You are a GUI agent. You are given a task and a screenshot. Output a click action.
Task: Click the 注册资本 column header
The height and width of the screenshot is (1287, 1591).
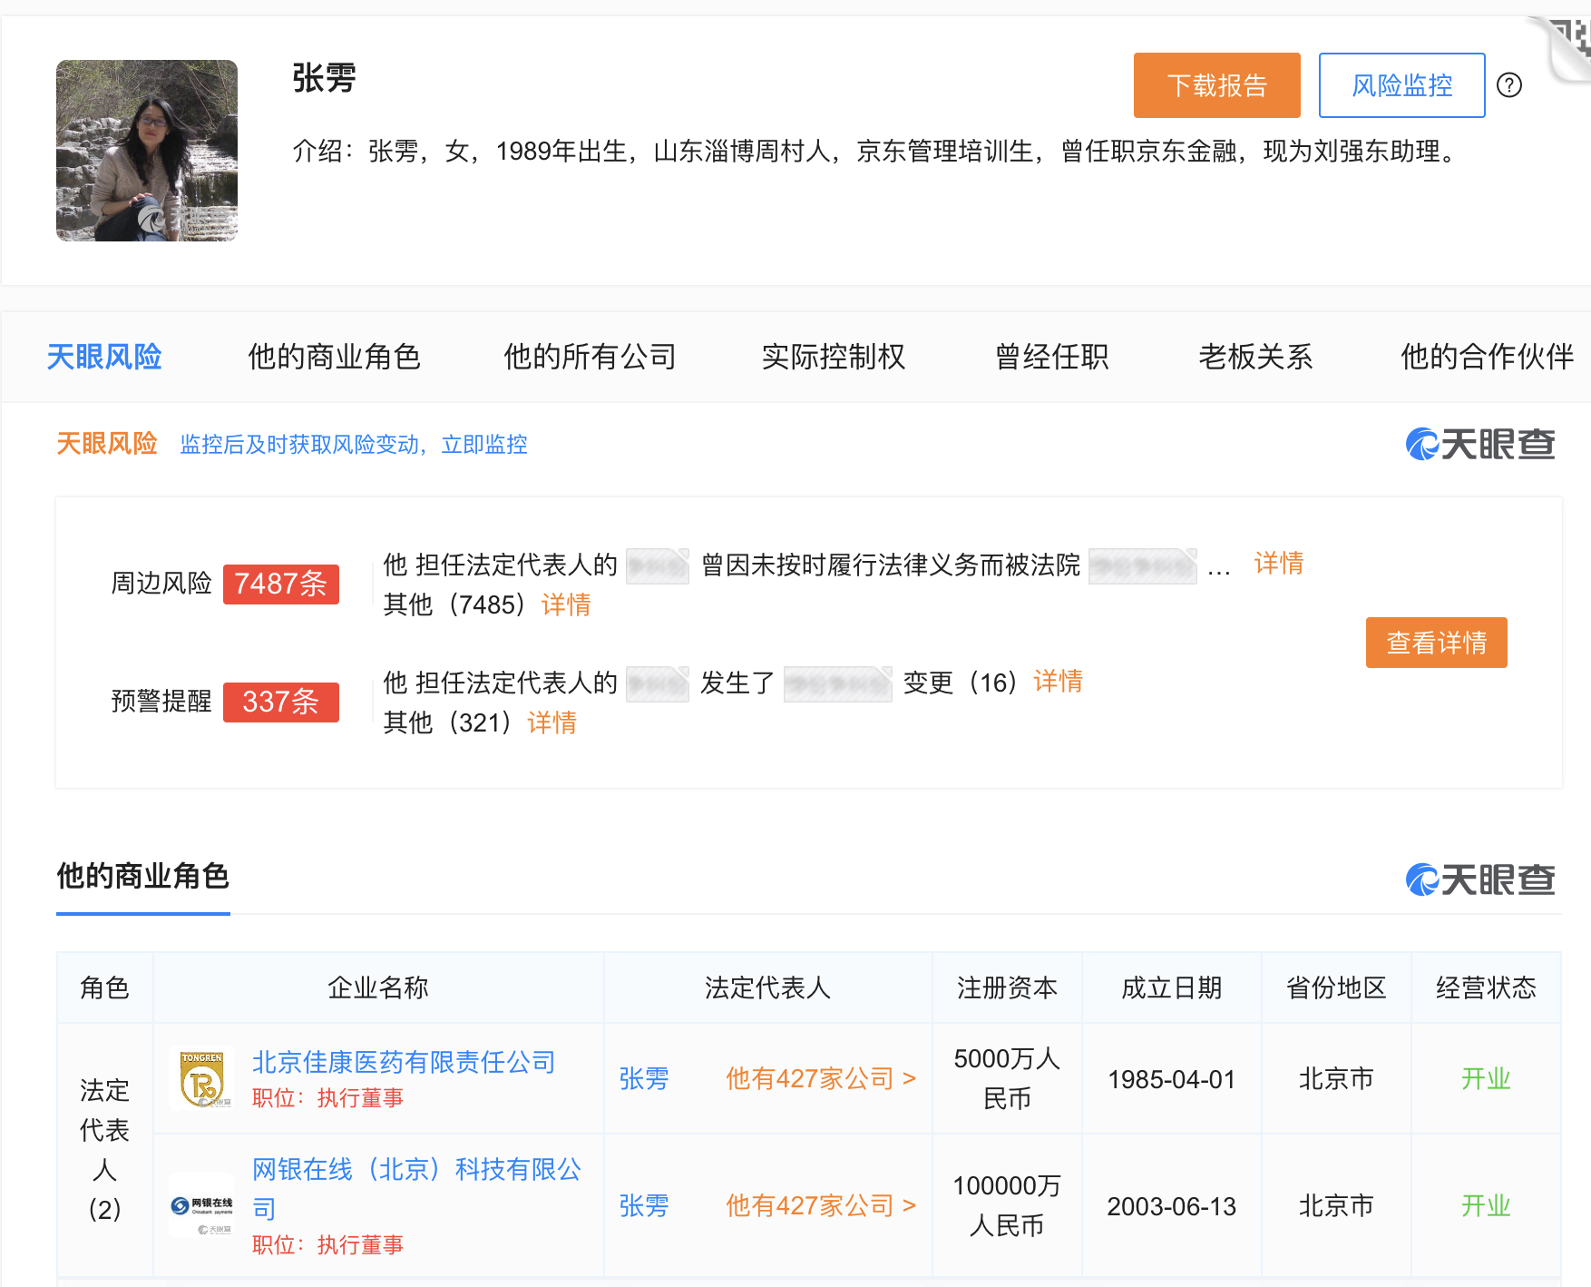coord(1007,987)
